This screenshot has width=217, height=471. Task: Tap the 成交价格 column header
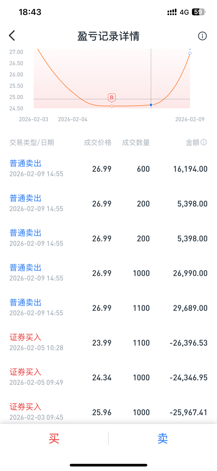click(98, 142)
